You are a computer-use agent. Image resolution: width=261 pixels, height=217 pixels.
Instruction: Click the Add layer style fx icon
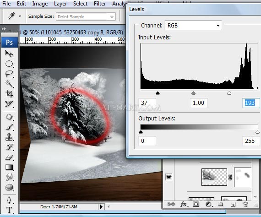pyautogui.click(x=184, y=204)
